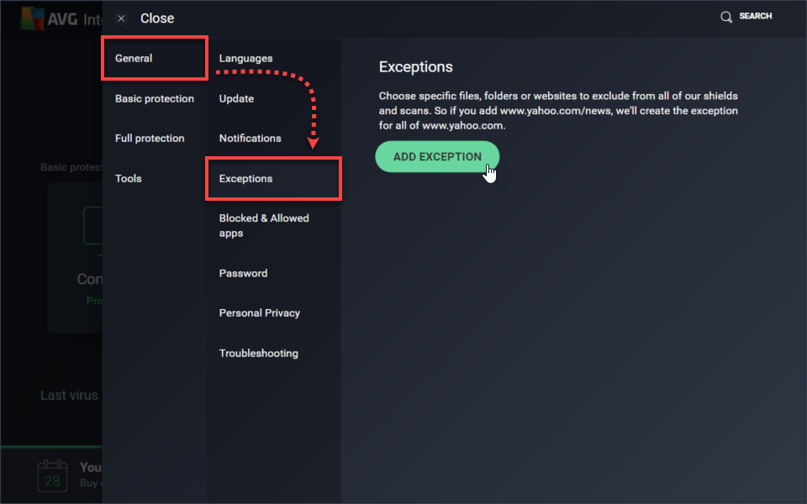
Task: Click the calendar 28 icon in background
Action: pos(52,475)
